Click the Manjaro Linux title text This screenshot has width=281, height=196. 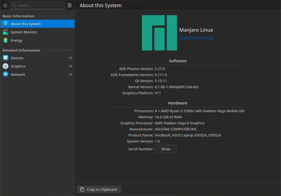pyautogui.click(x=196, y=30)
